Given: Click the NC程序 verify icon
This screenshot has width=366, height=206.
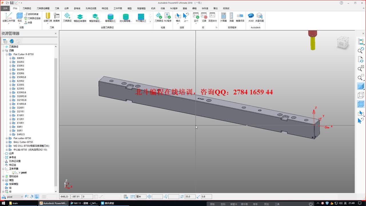Looking at the screenshot, I should 168,17.
